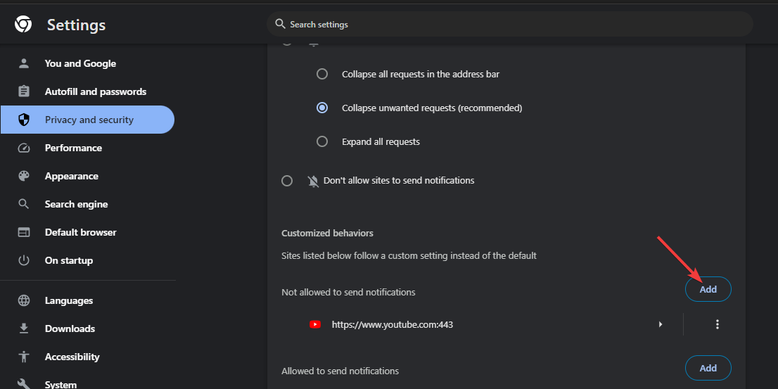Click the magnifier icon in Search settings
778x389 pixels.
pos(281,24)
